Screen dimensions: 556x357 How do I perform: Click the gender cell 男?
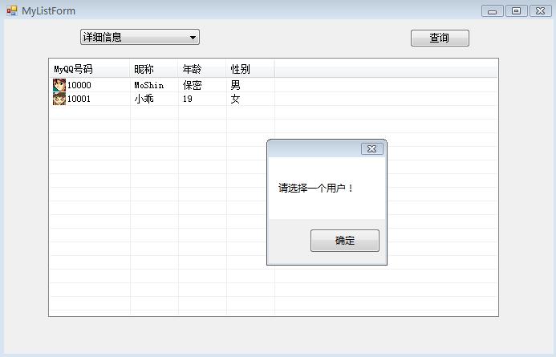pyautogui.click(x=235, y=85)
